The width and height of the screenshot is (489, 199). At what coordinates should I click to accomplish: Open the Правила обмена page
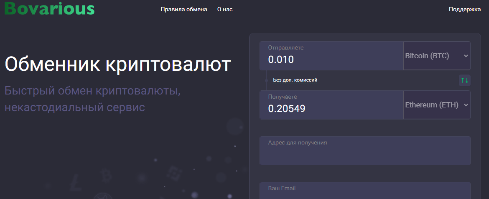183,9
